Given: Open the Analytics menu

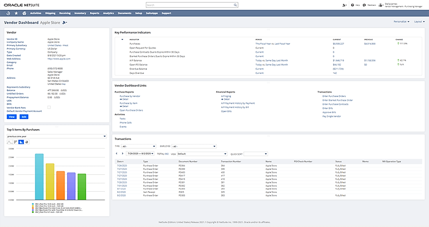Looking at the screenshot, I should pyautogui.click(x=108, y=13).
